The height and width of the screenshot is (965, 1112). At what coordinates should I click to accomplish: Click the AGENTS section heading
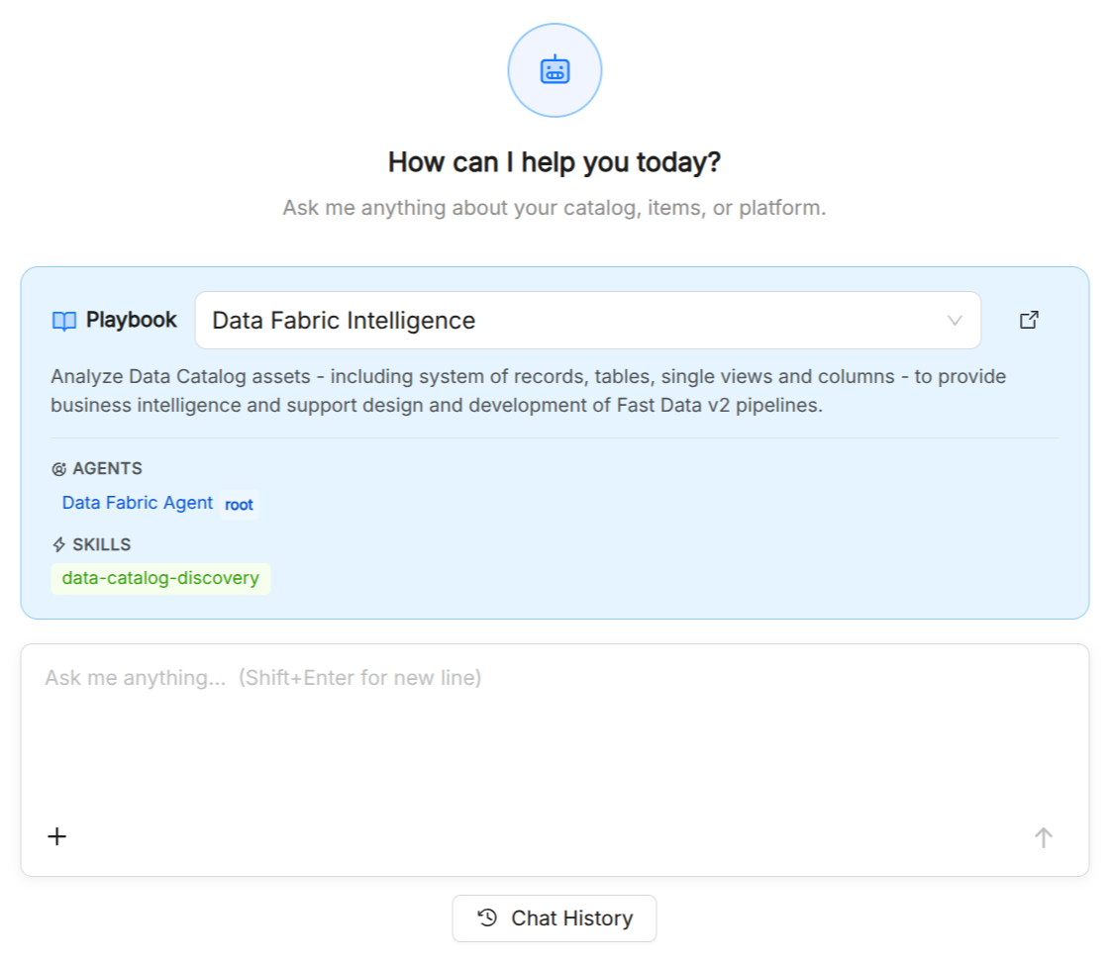107,469
